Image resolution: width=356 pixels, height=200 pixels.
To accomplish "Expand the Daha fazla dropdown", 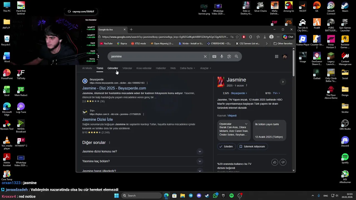I will tap(187, 68).
